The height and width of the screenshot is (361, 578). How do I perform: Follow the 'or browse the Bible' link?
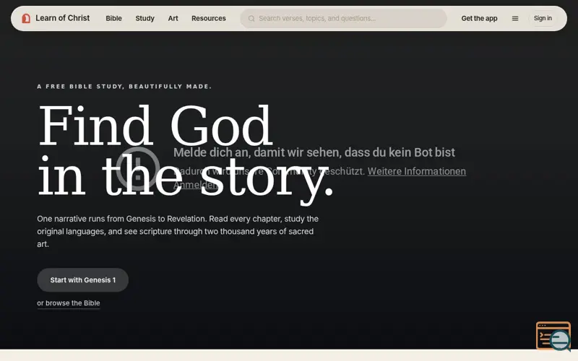(68, 303)
